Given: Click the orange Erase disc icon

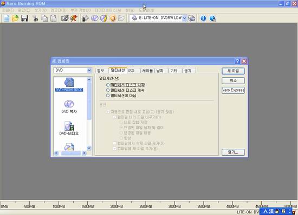Looking at the screenshot, I should coord(113,18).
